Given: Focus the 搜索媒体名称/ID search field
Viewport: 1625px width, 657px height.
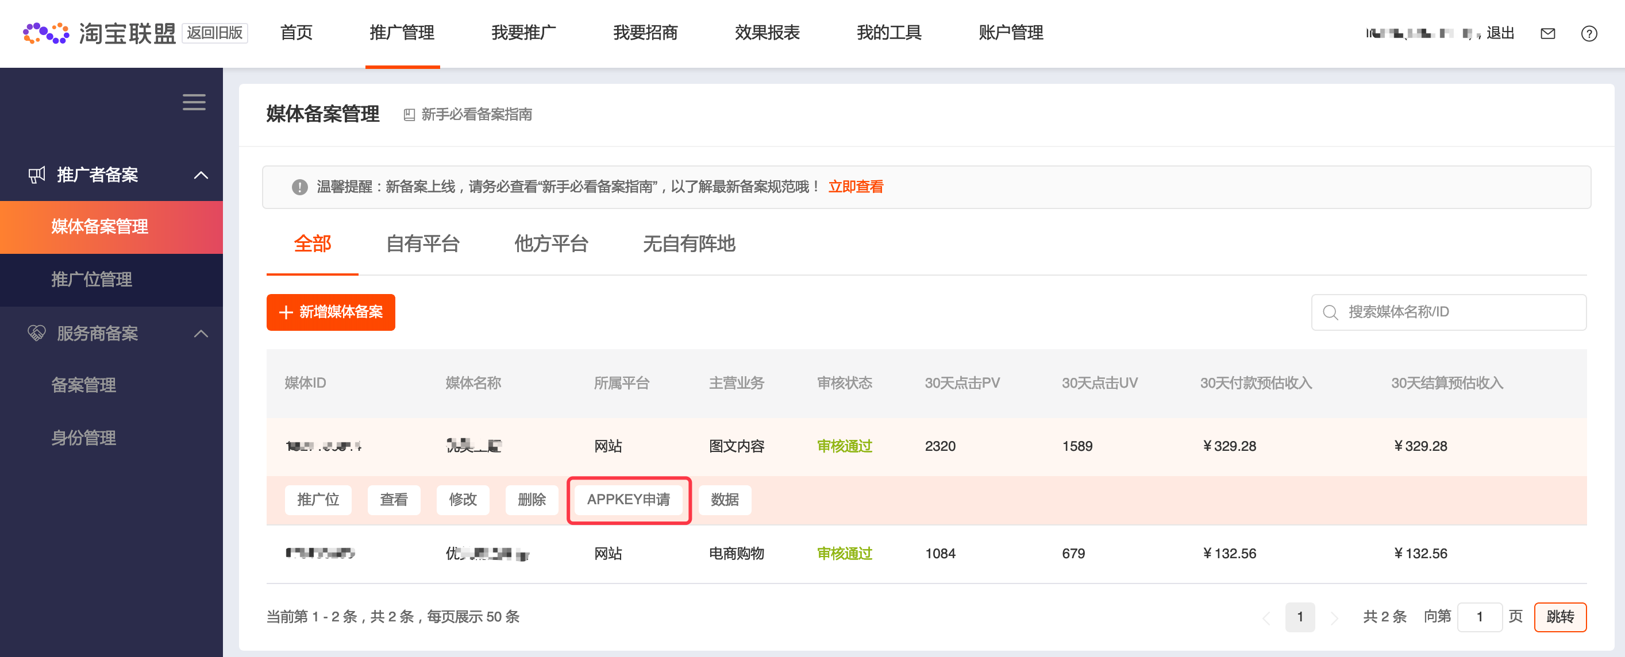Looking at the screenshot, I should coord(1449,312).
